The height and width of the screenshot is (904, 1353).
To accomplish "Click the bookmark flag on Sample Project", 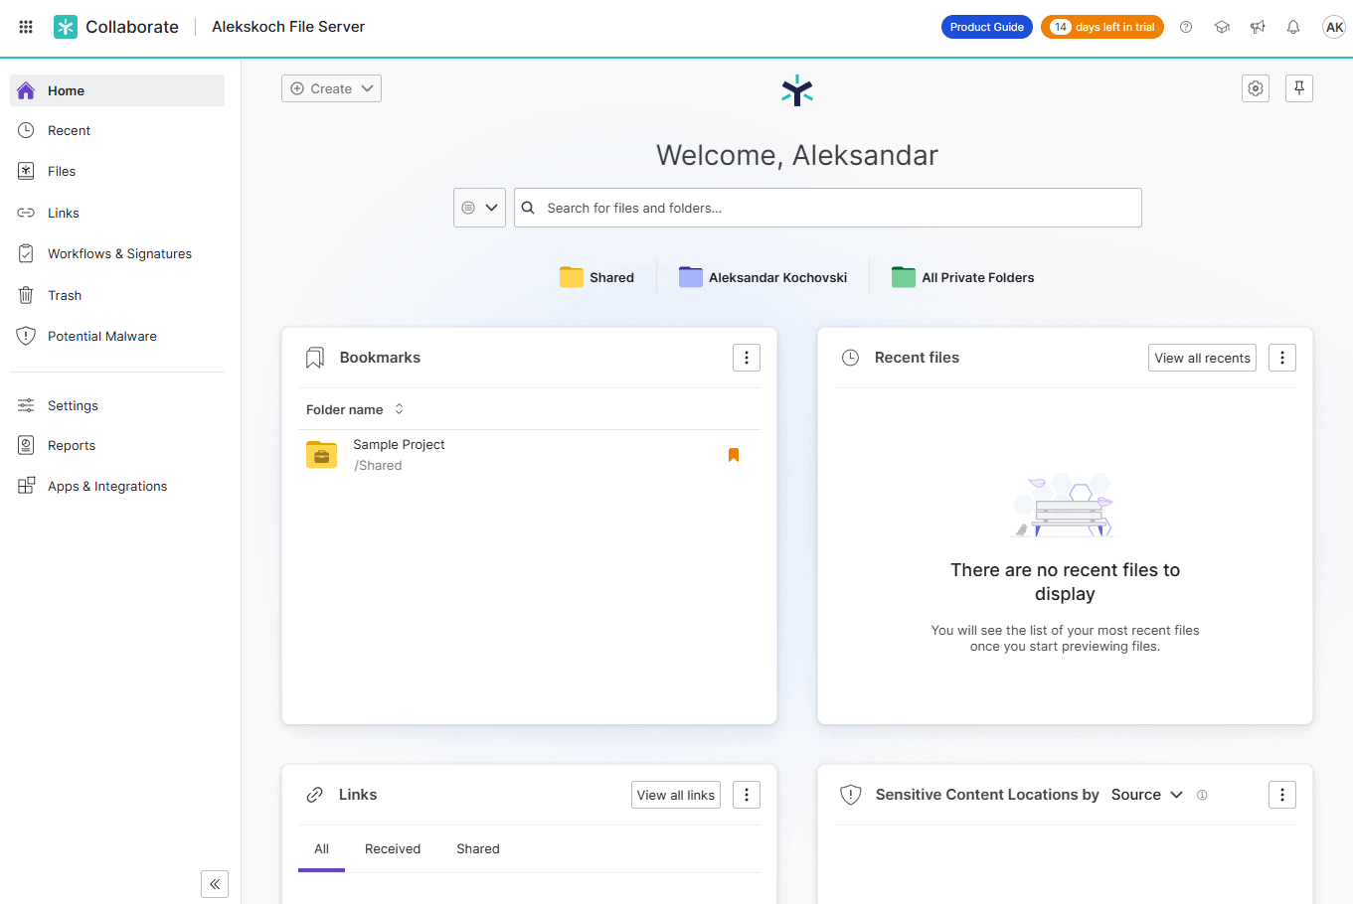I will click(x=734, y=455).
